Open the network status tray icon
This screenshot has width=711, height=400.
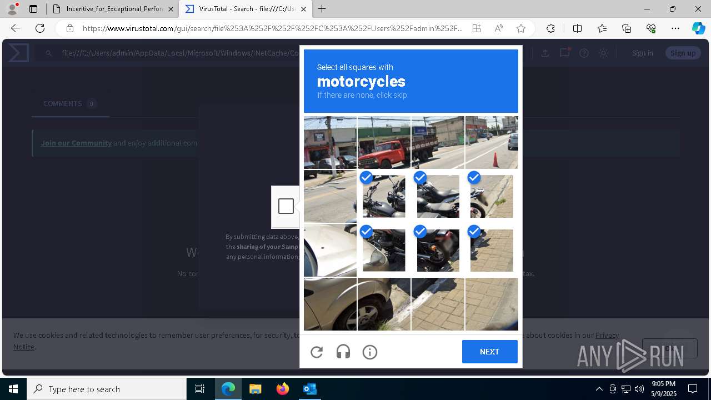point(626,389)
